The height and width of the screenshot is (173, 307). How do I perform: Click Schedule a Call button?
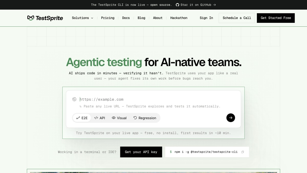tap(237, 18)
